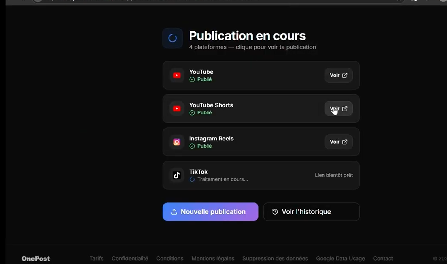Image resolution: width=447 pixels, height=264 pixels.
Task: Go to the Tarifs footer link
Action: coord(96,258)
